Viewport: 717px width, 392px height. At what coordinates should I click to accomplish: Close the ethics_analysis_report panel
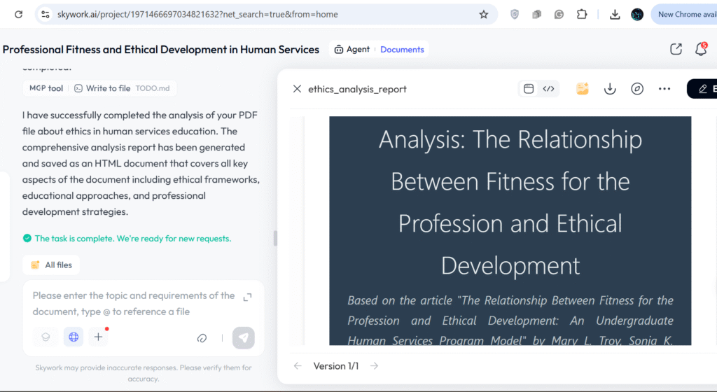tap(297, 89)
